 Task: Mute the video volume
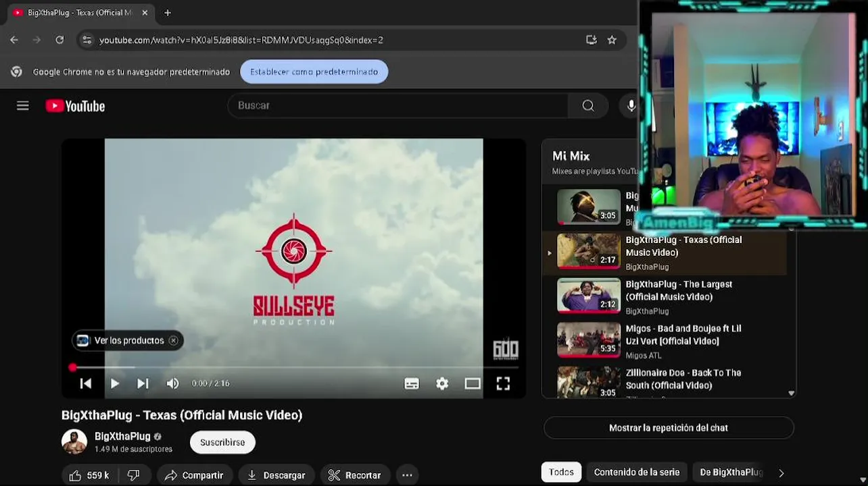pyautogui.click(x=172, y=383)
